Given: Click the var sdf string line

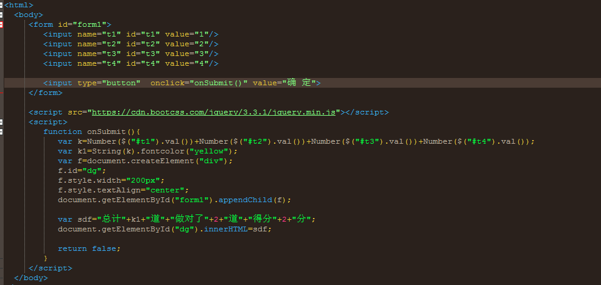Looking at the screenshot, I should pyautogui.click(x=187, y=219).
